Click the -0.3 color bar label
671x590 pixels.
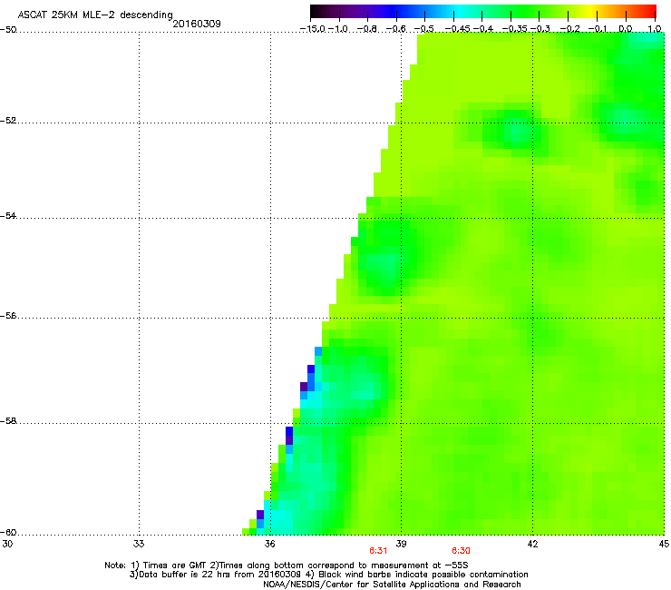(x=540, y=29)
